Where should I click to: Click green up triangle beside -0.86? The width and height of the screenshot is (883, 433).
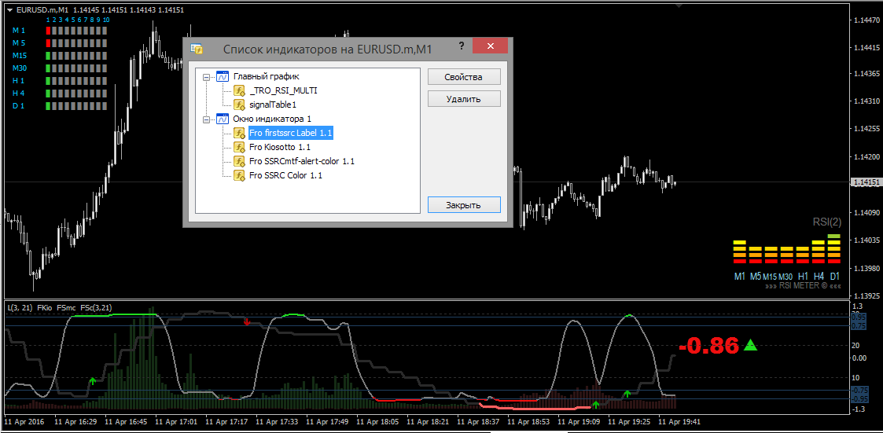tap(750, 345)
